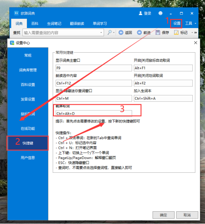Click the 标记 note icon

pos(176,33)
